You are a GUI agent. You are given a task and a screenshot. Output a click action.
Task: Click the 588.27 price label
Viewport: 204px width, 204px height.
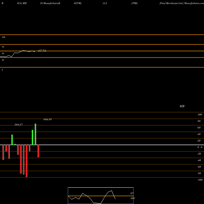tap(19, 124)
